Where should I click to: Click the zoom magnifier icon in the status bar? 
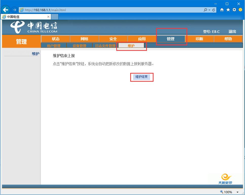[x=221, y=192]
